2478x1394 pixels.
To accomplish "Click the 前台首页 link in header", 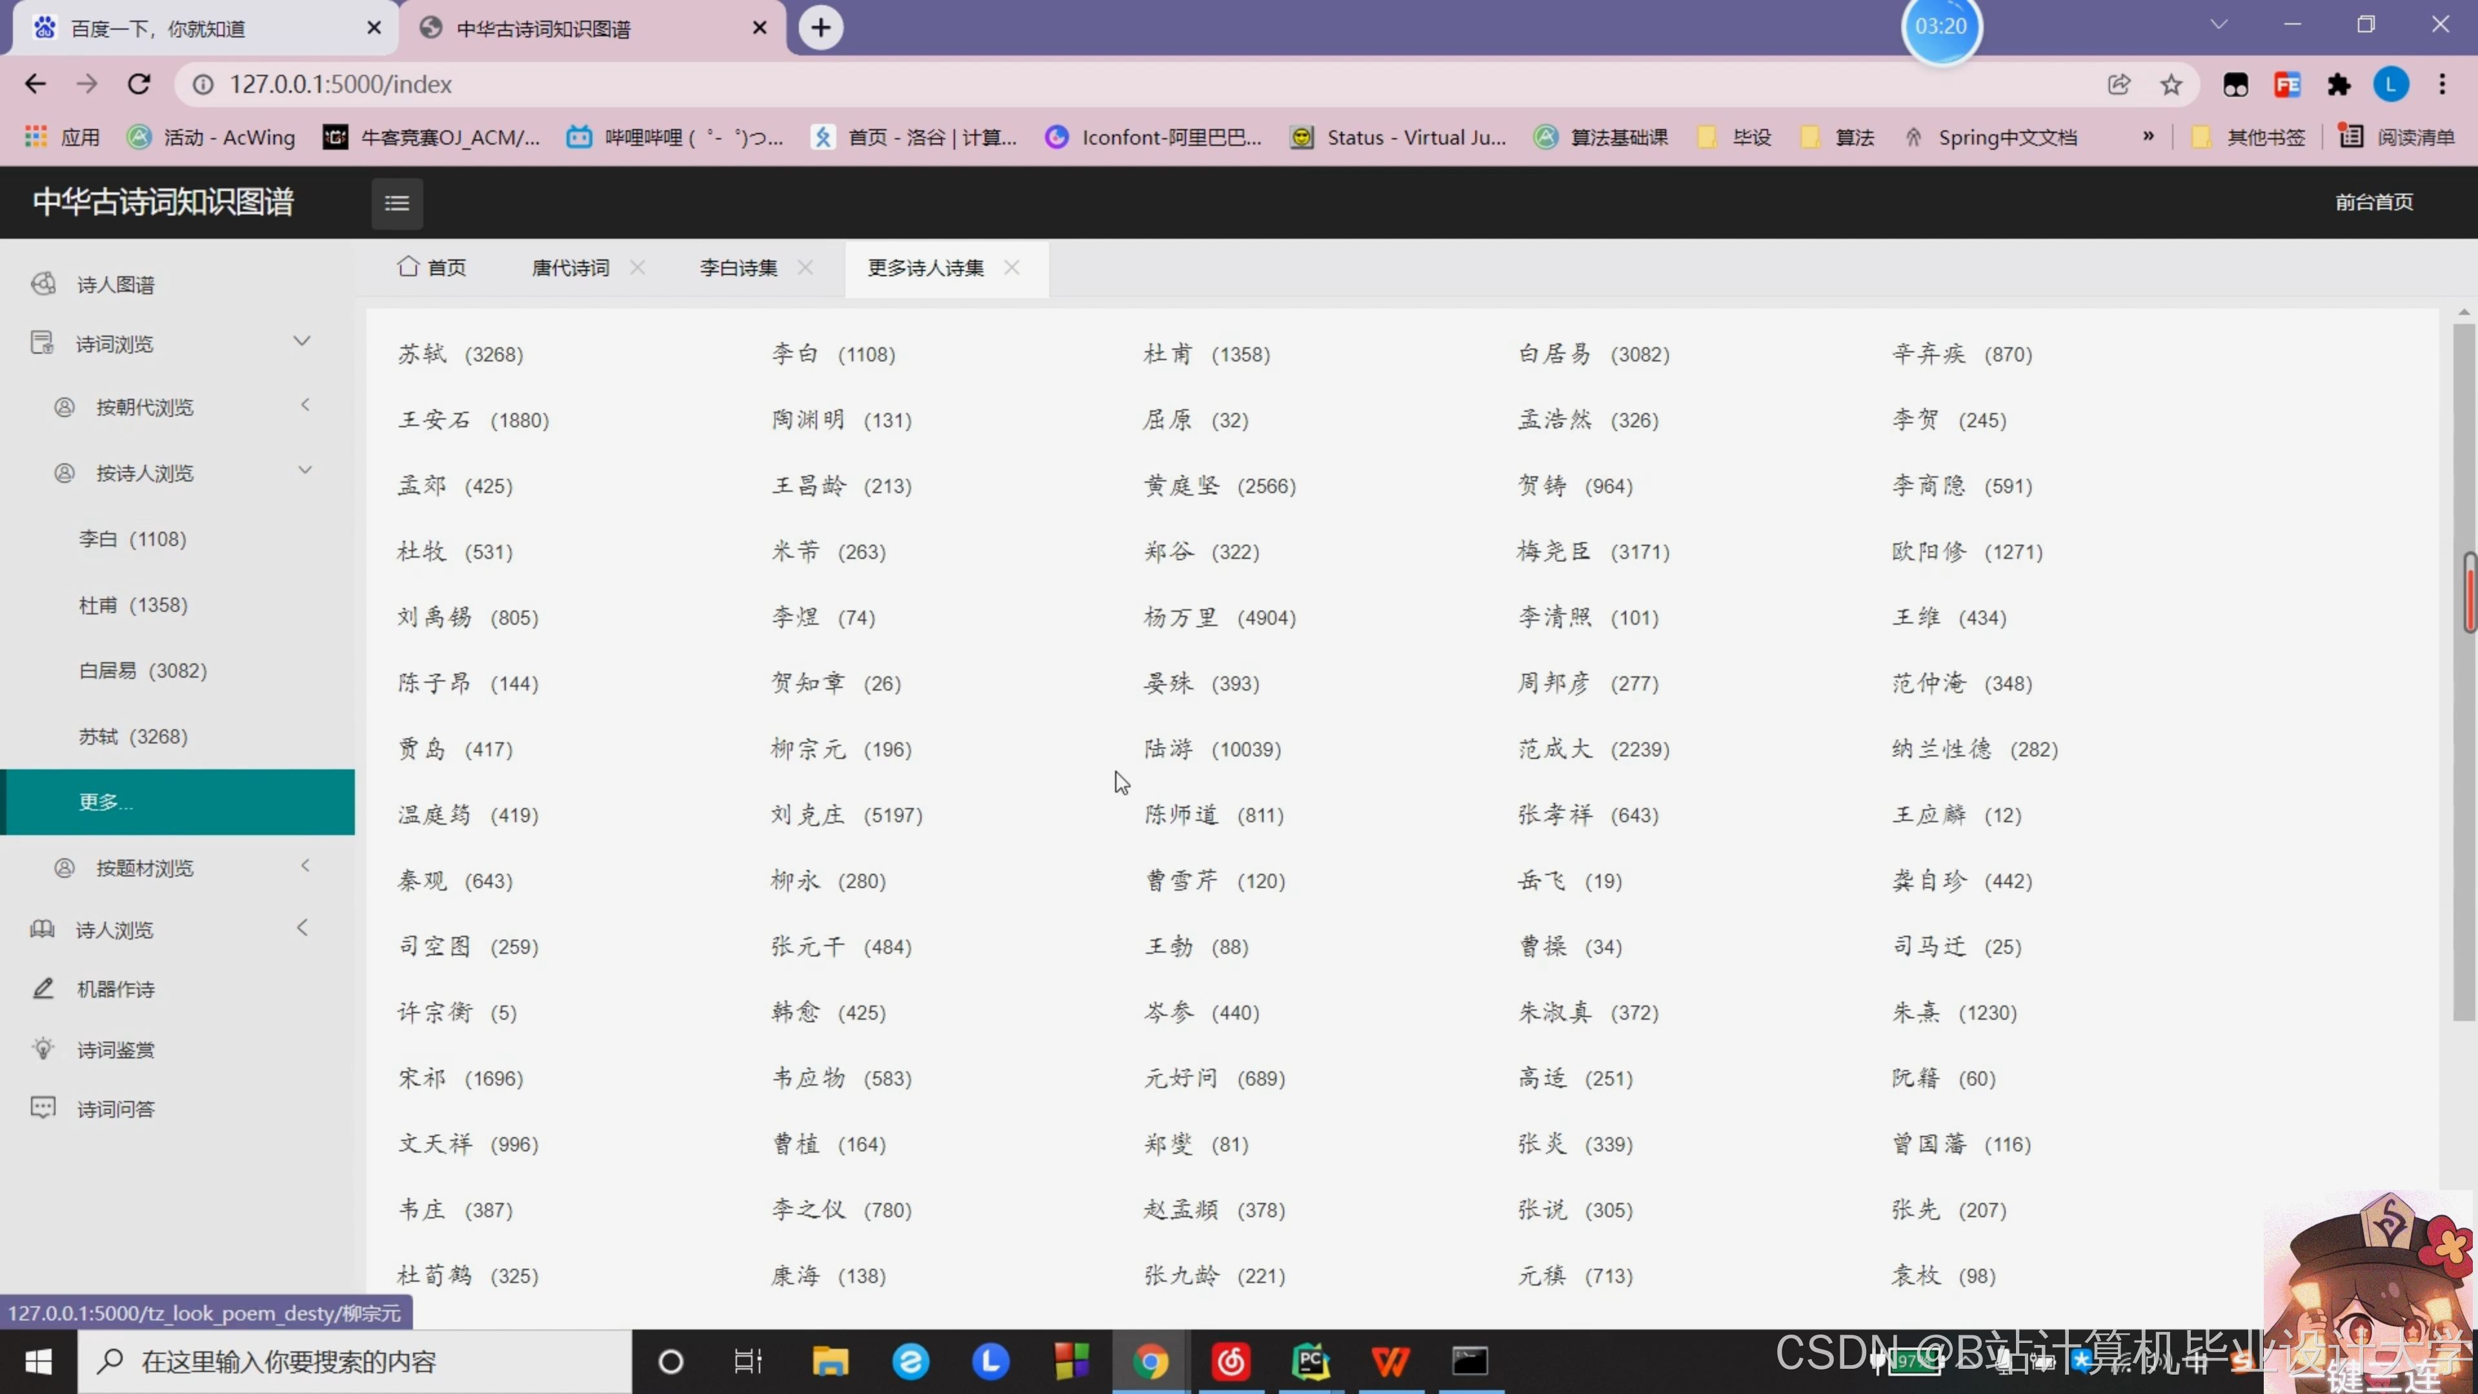I will 2373,202.
